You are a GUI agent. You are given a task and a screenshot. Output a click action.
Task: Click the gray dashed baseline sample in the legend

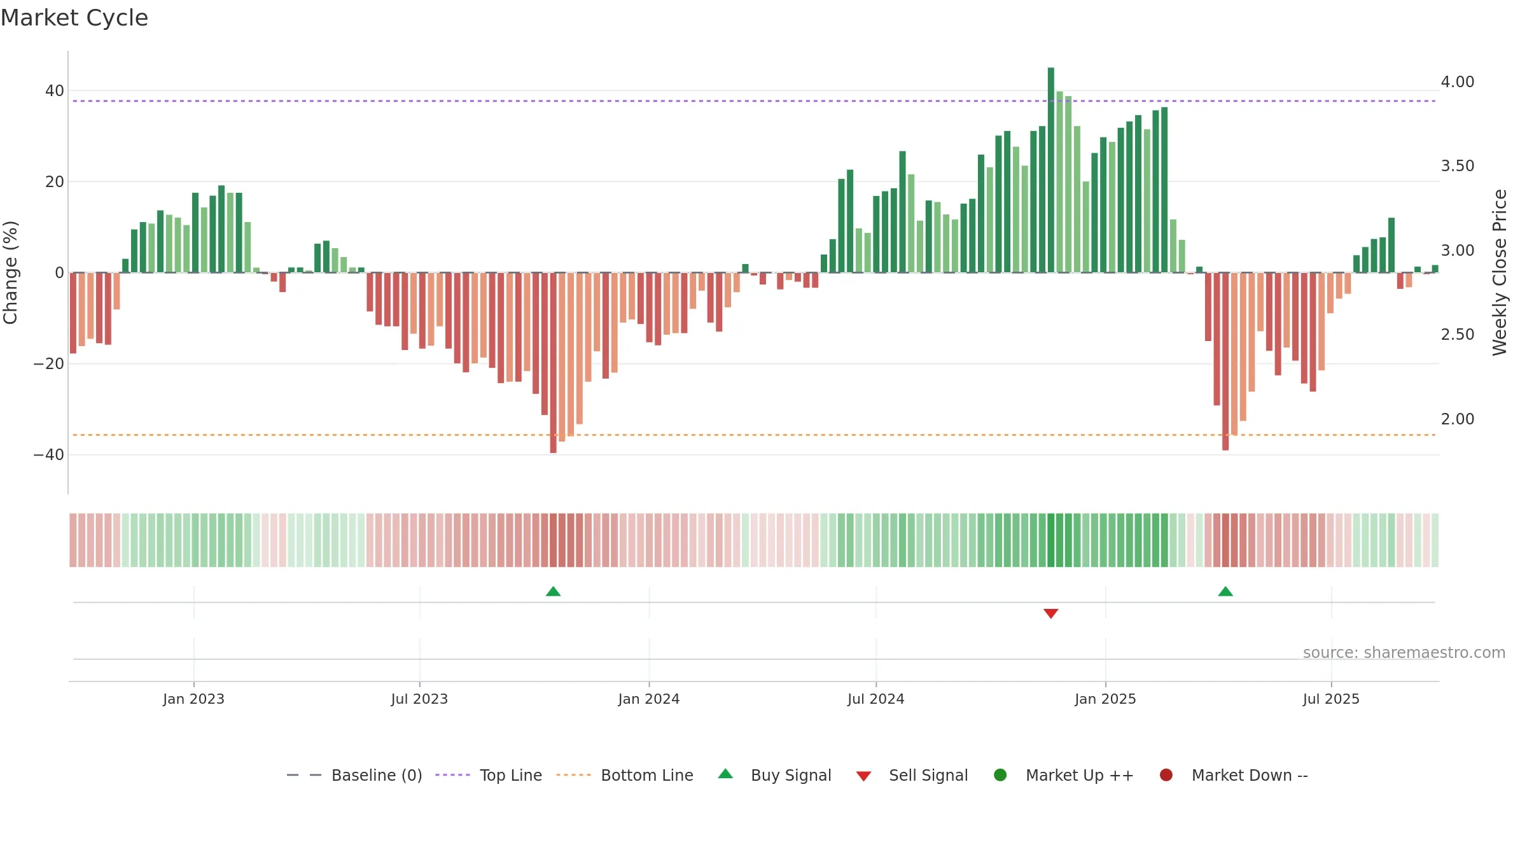[304, 775]
